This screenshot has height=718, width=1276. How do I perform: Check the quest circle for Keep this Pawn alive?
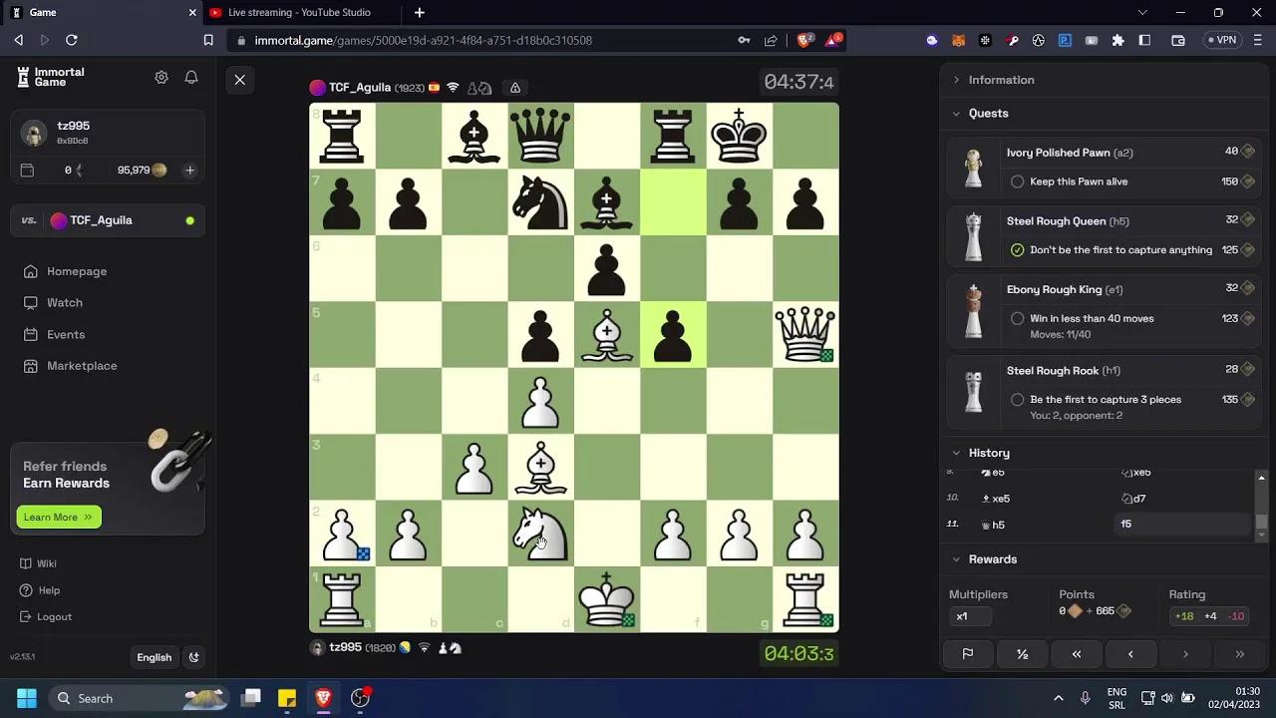click(x=1017, y=181)
